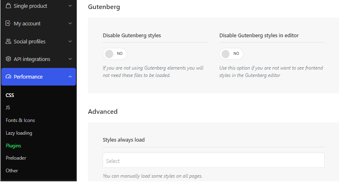Go to Fonts & Icons settings

[x=21, y=120]
